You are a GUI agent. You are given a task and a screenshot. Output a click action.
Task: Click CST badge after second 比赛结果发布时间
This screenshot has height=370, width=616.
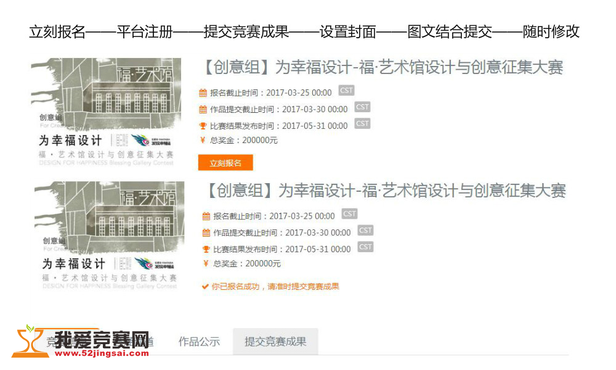365,247
